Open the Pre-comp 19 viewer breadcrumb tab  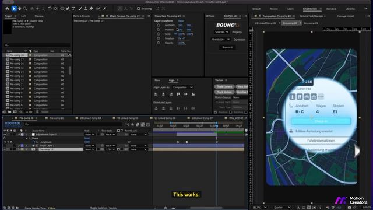point(311,23)
